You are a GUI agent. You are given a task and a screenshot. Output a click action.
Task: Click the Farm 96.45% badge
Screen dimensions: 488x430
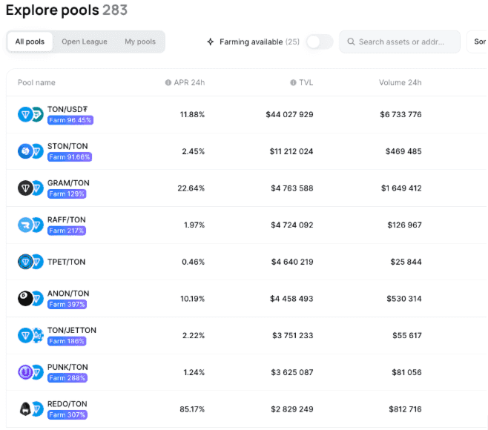70,120
